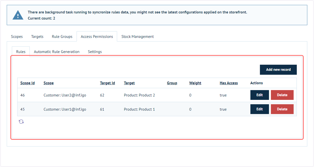Select the Access Permissions tab

pyautogui.click(x=97, y=37)
